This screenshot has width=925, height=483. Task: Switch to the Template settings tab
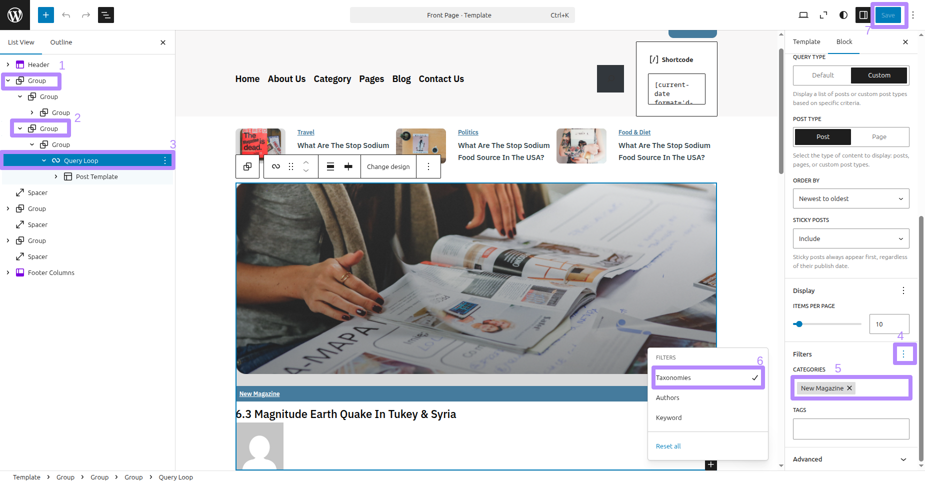[x=806, y=42]
